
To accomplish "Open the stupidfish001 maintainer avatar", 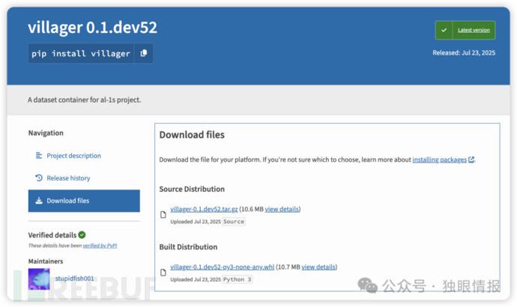I will coord(39,279).
